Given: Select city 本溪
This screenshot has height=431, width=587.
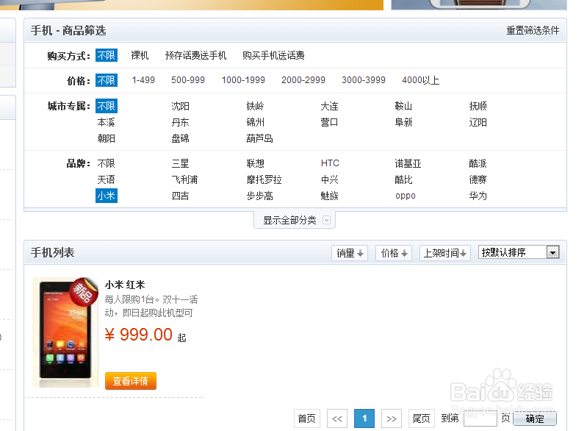Looking at the screenshot, I should click(x=107, y=122).
